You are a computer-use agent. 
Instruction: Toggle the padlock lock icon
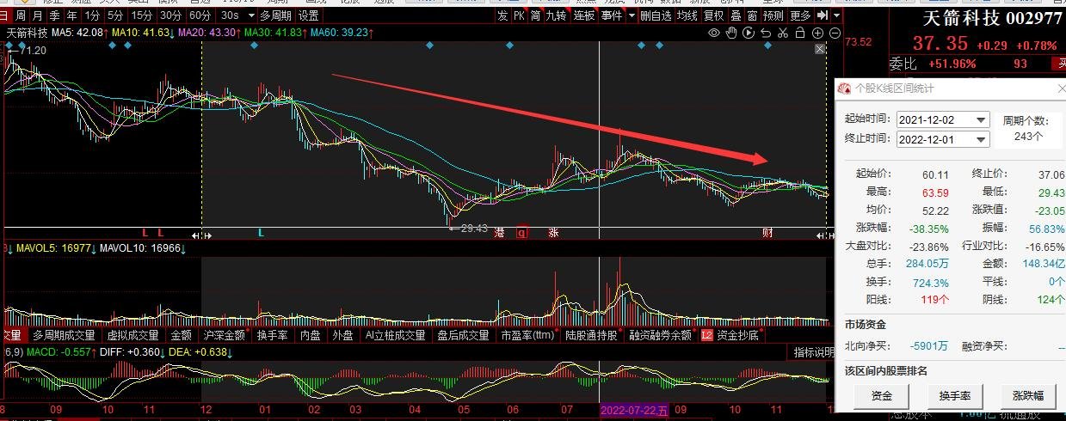(x=800, y=33)
